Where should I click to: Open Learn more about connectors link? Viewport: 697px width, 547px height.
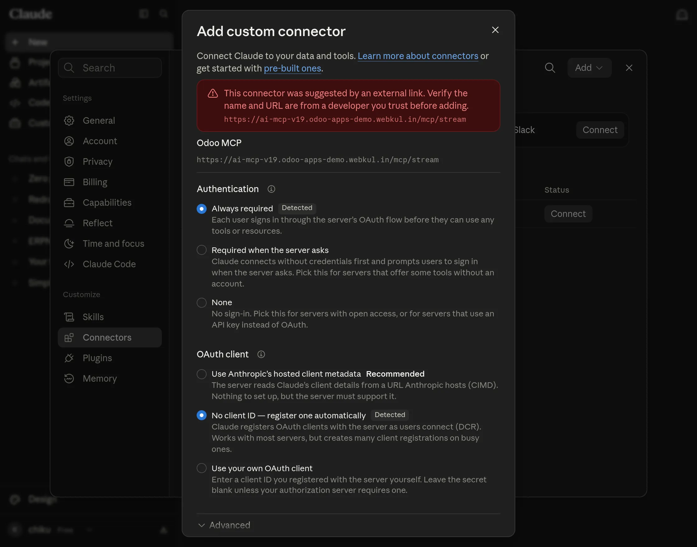(418, 56)
